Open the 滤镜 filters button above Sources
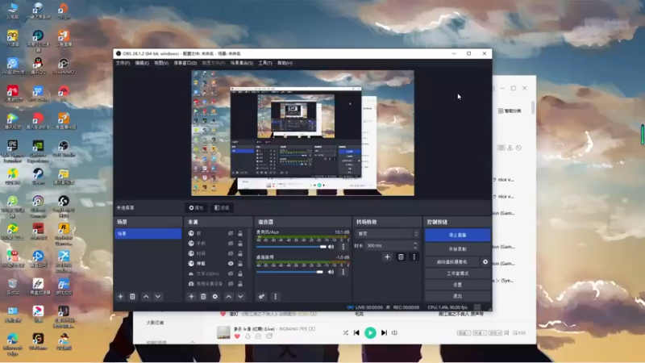 coord(223,208)
